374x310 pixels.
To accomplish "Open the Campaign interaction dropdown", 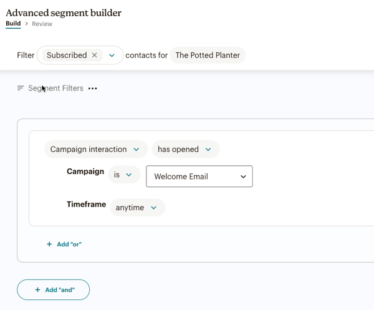I will tap(95, 149).
